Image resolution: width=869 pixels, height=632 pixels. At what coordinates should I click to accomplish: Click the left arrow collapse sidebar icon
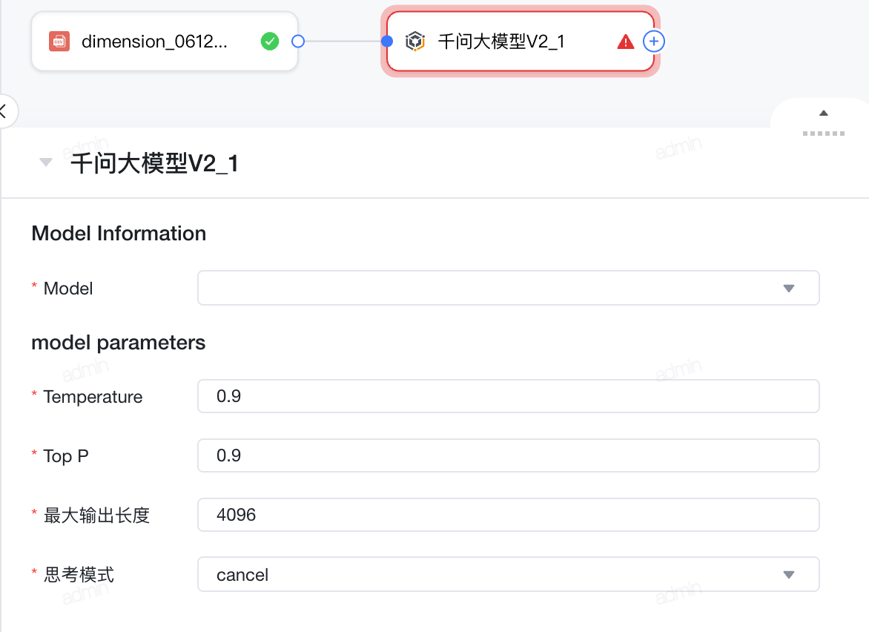(x=3, y=111)
